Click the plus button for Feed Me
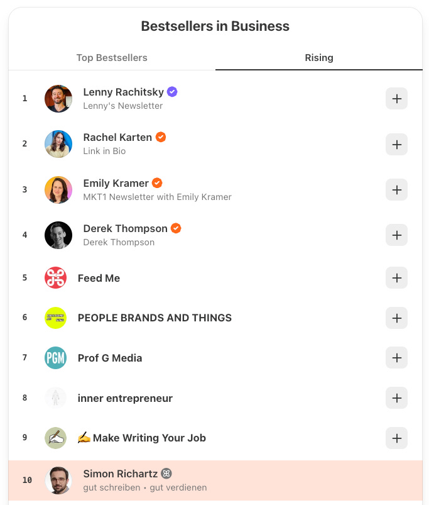Screen dimensions: 429x505 (x=396, y=277)
